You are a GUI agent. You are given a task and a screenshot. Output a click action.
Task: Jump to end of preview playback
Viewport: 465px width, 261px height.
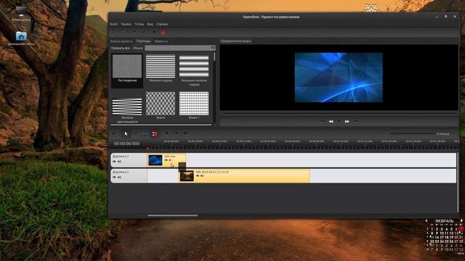click(x=355, y=121)
